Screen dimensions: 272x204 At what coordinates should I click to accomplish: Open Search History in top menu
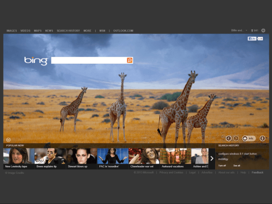(68, 31)
